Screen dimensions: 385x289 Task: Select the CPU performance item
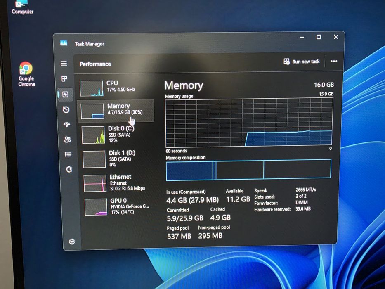116,88
